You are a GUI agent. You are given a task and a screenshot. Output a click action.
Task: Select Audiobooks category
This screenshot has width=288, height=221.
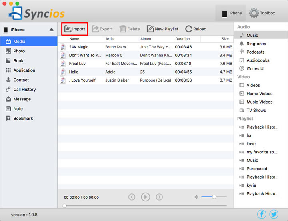pos(261,60)
